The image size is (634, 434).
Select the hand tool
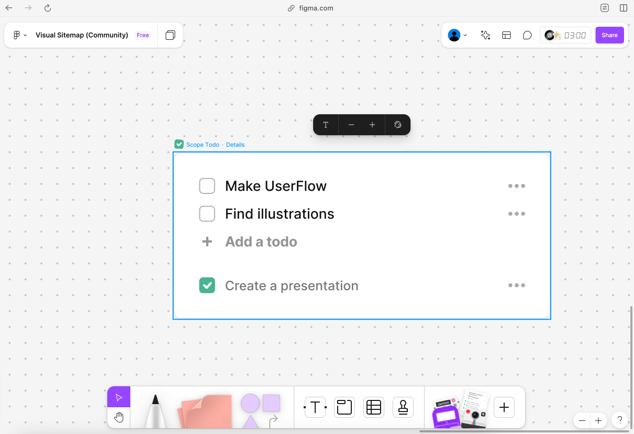coord(119,418)
